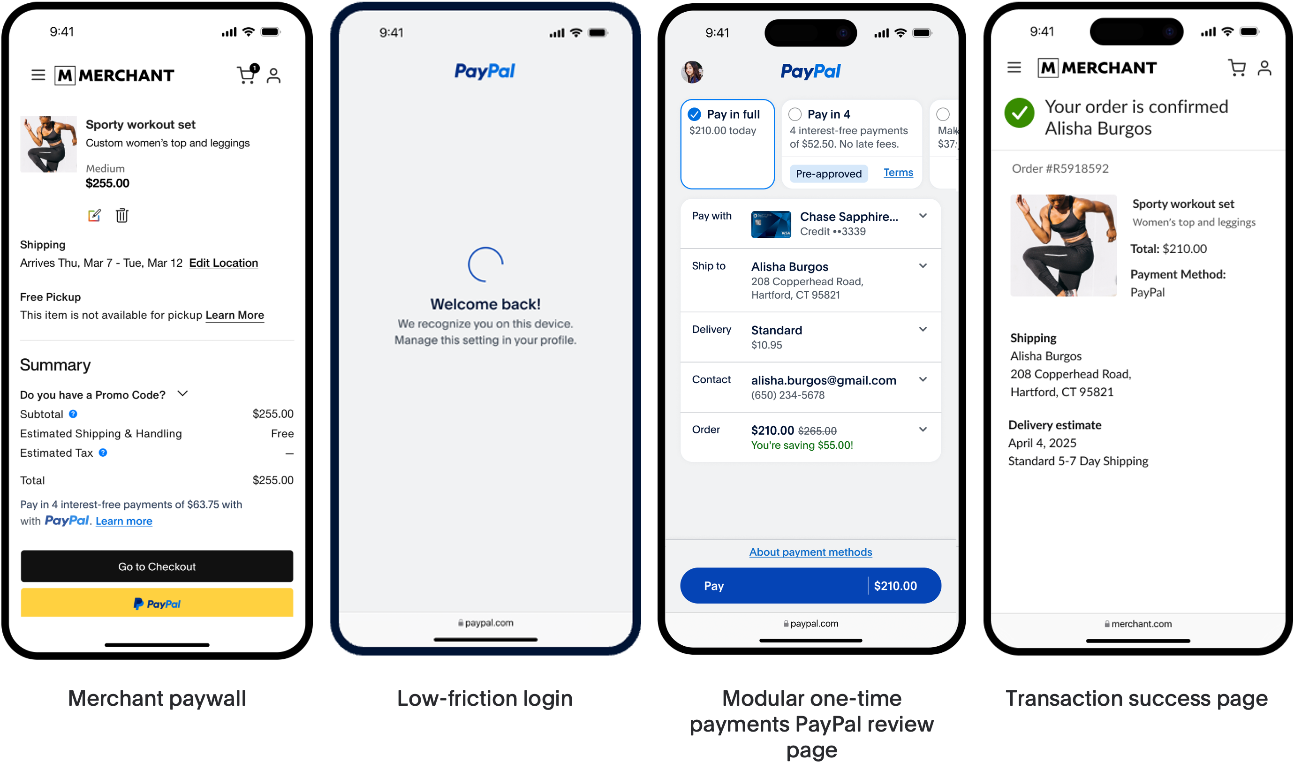Click the Go to Checkout button
This screenshot has height=778, width=1294.
(156, 566)
